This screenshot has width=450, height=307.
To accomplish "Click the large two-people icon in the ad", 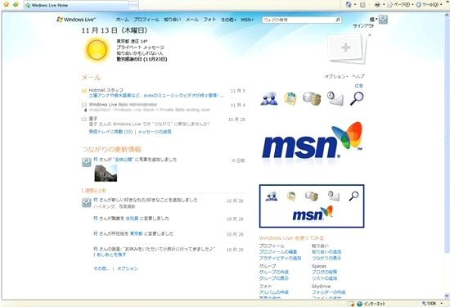I will (x=269, y=98).
